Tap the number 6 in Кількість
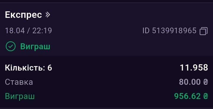Image resolution: width=213 pixels, height=109 pixels. (x=50, y=68)
